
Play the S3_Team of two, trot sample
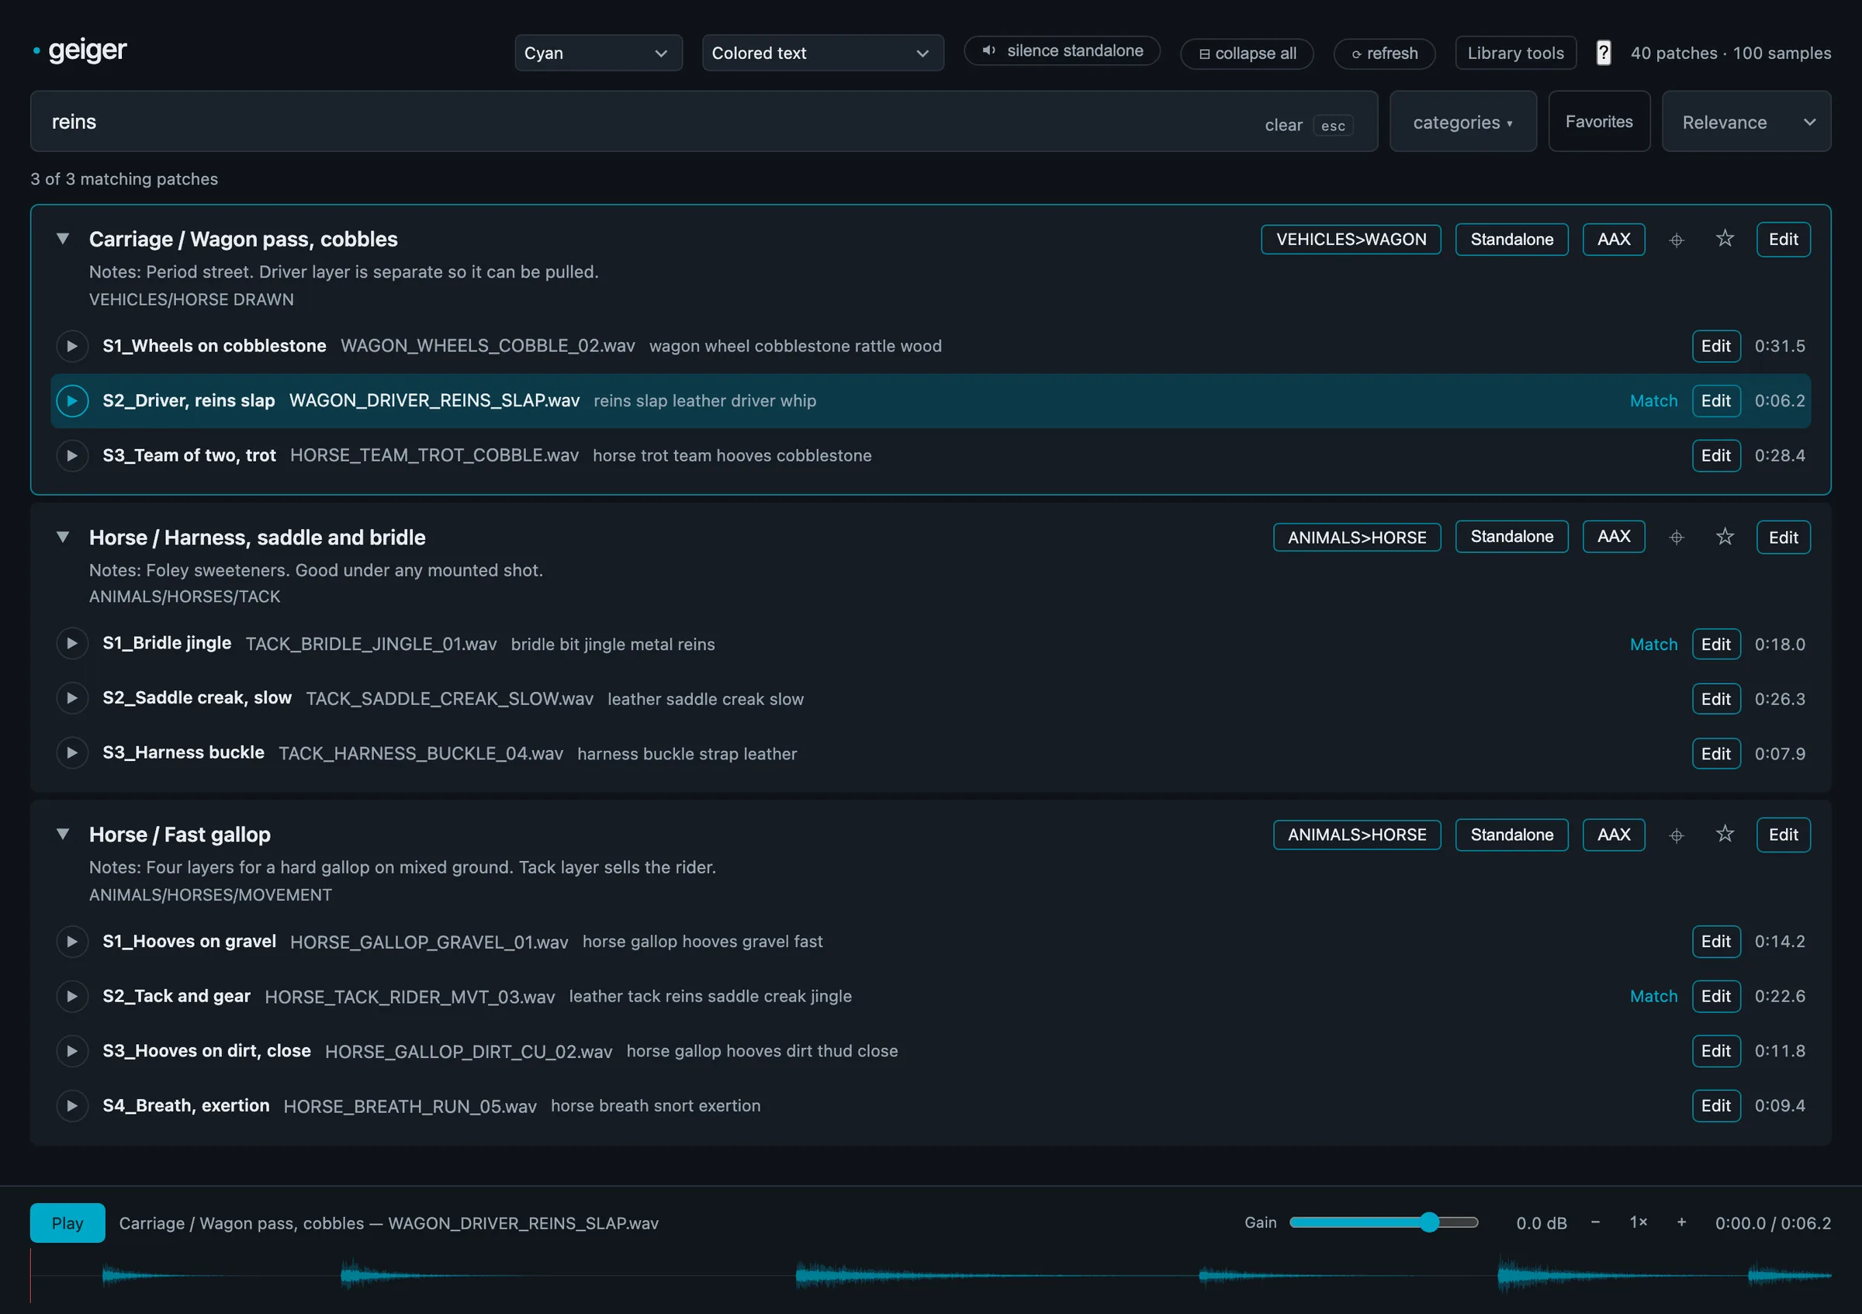click(x=72, y=455)
